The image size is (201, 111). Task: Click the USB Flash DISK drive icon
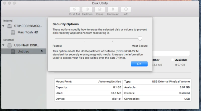pos(10,45)
